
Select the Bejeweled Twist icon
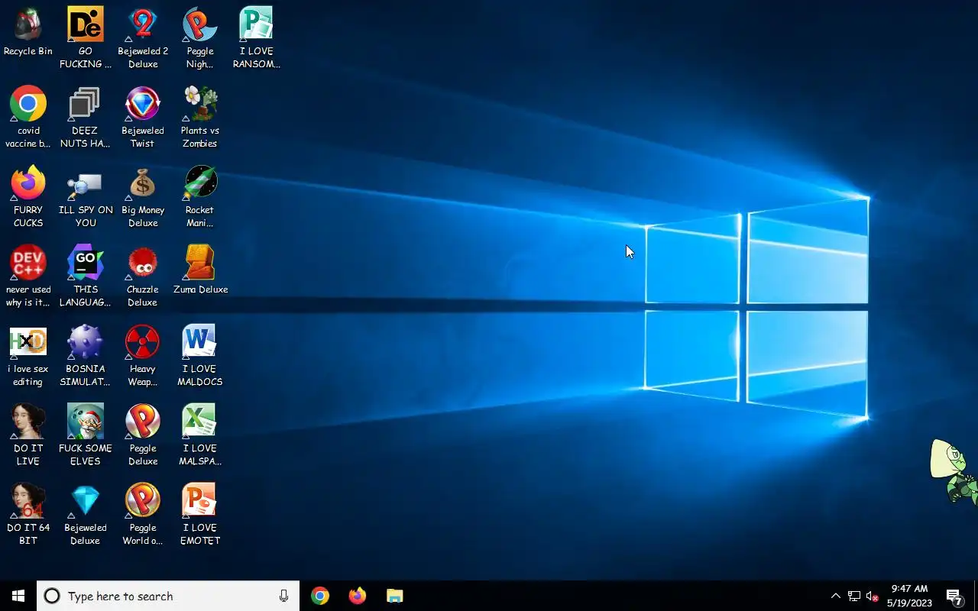[143, 104]
